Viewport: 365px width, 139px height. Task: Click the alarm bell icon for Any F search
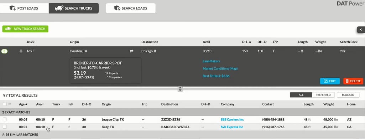tap(21, 51)
